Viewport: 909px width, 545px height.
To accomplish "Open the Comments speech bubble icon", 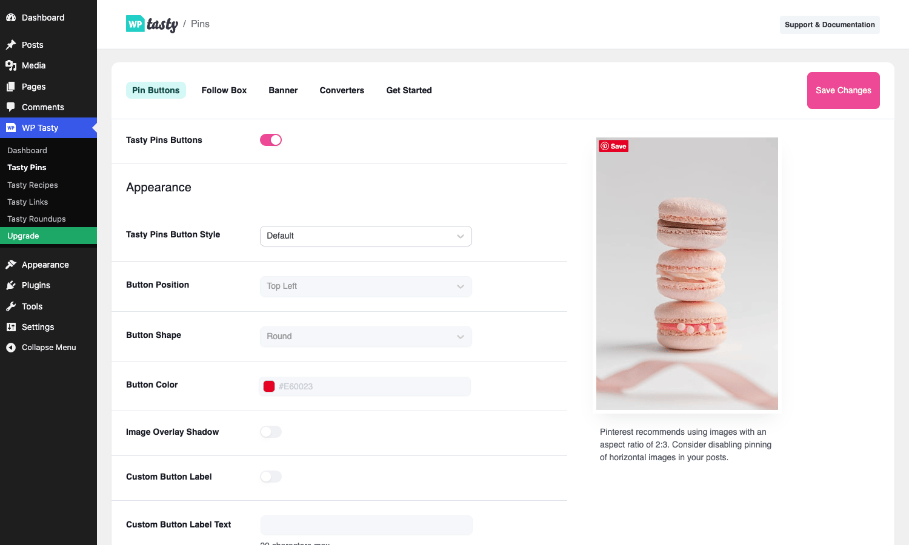I will click(x=11, y=107).
